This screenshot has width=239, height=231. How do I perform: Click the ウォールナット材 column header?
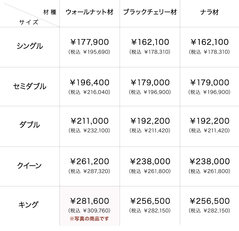(89, 12)
